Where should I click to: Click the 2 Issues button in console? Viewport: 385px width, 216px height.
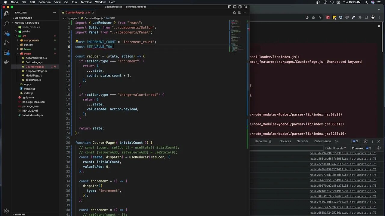362,148
